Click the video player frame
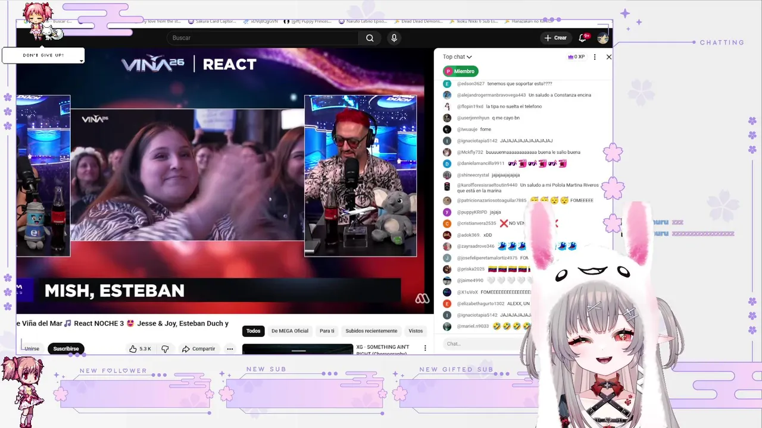Viewport: 762px width, 428px height. [x=225, y=181]
